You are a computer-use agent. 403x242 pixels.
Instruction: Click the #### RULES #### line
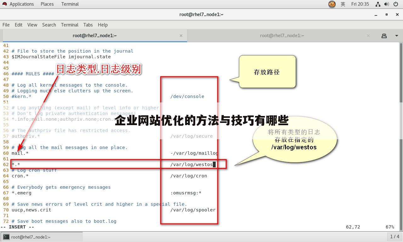point(33,74)
